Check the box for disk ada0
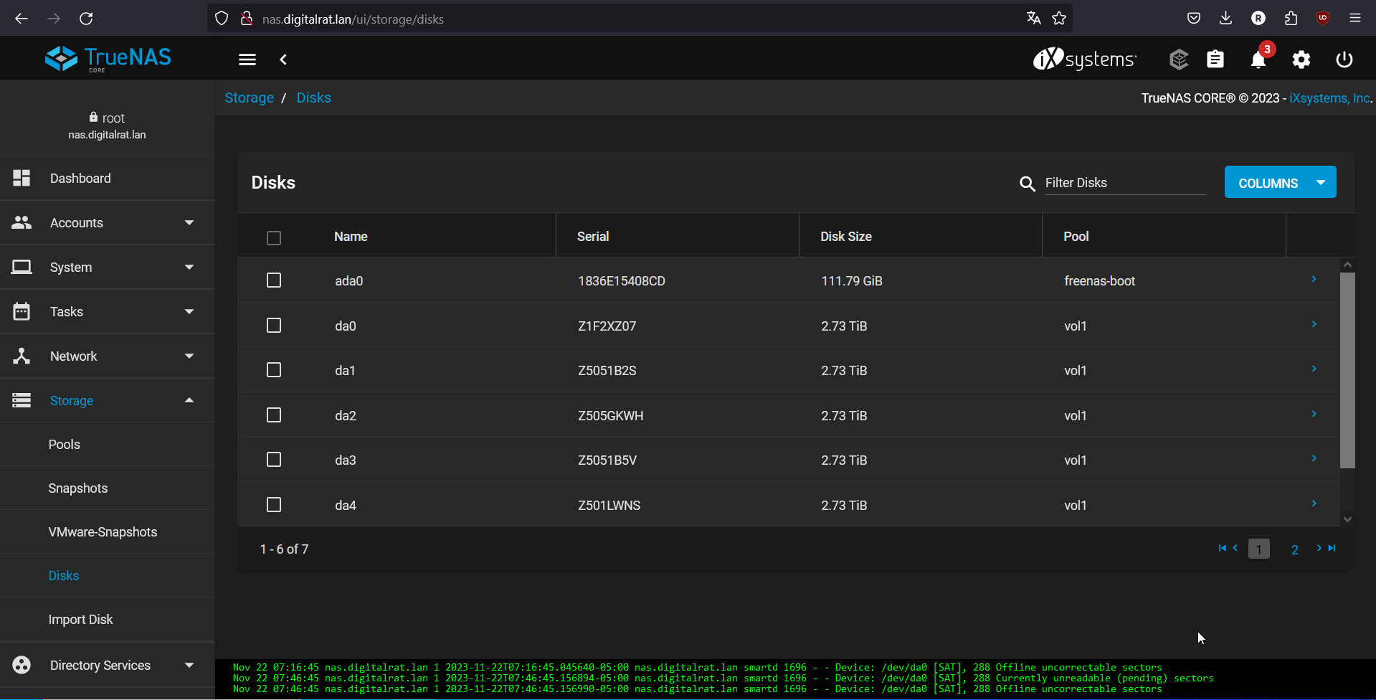The image size is (1376, 700). (274, 280)
